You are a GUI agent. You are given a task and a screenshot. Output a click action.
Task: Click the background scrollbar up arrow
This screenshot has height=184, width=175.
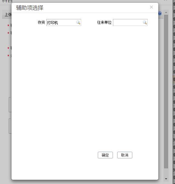[x=166, y=12]
